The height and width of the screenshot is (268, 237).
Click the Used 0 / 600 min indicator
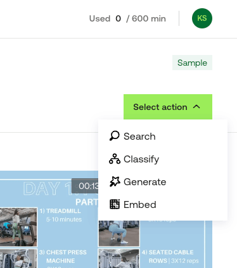pos(127,18)
